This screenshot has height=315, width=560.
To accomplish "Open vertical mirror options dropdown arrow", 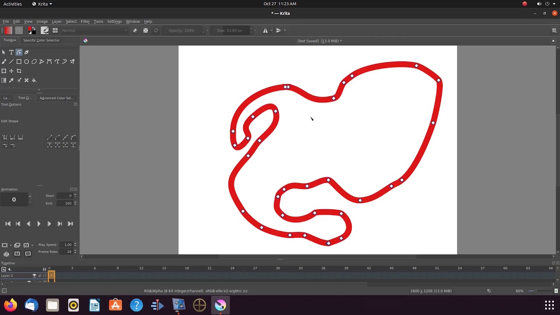I will pyautogui.click(x=285, y=30).
